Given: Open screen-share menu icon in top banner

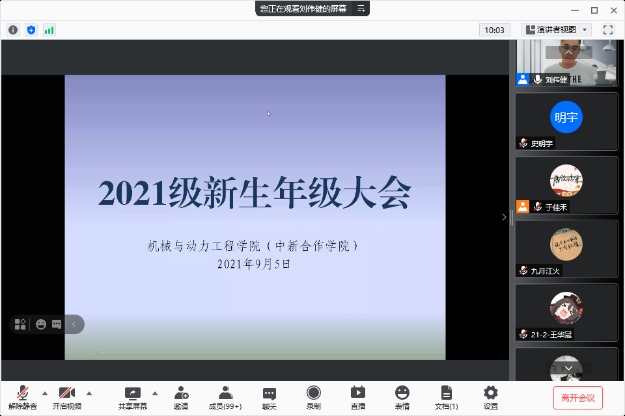Looking at the screenshot, I should pyautogui.click(x=361, y=8).
